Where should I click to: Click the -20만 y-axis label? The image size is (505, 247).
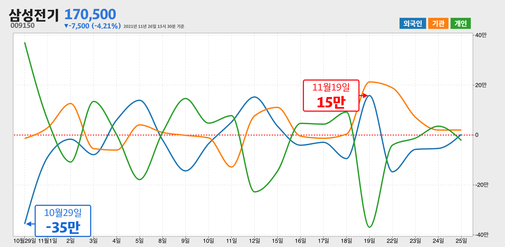[x=482, y=185]
